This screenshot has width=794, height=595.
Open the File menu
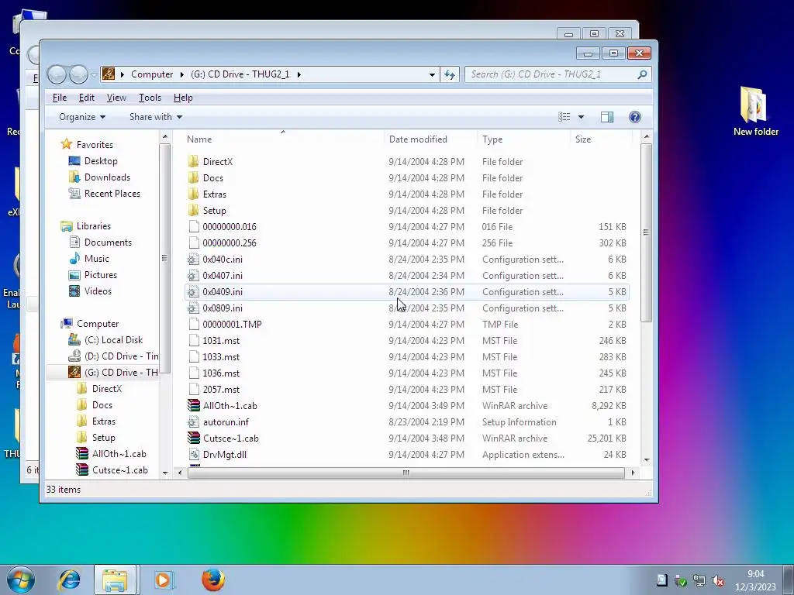click(60, 98)
